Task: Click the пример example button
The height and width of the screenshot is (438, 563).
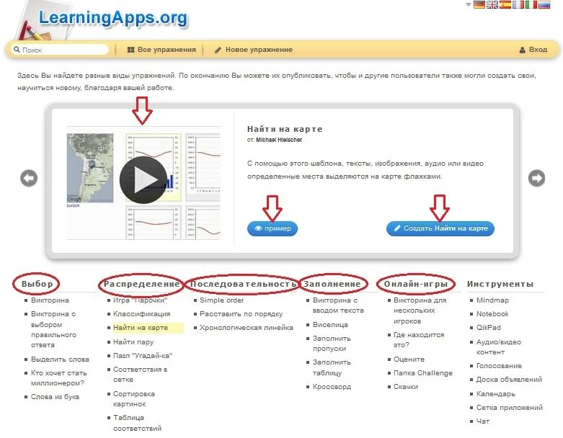Action: pyautogui.click(x=272, y=228)
